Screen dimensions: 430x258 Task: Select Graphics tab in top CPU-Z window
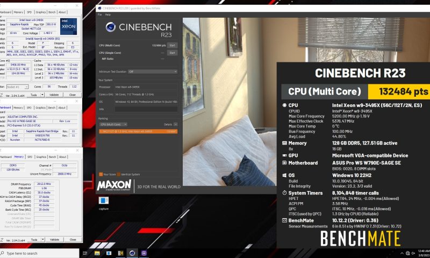(41, 12)
